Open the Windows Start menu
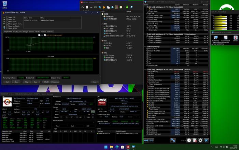The image size is (239, 150). pos(106,147)
